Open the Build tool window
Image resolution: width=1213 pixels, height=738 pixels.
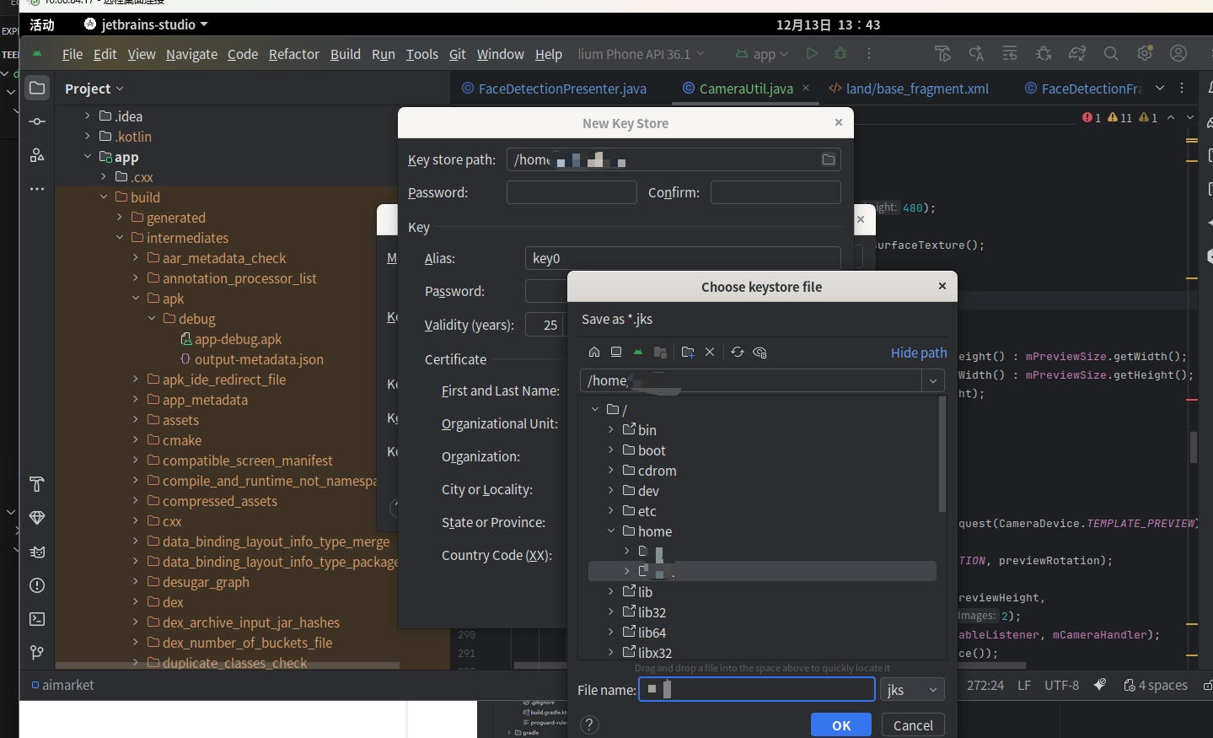coord(37,484)
